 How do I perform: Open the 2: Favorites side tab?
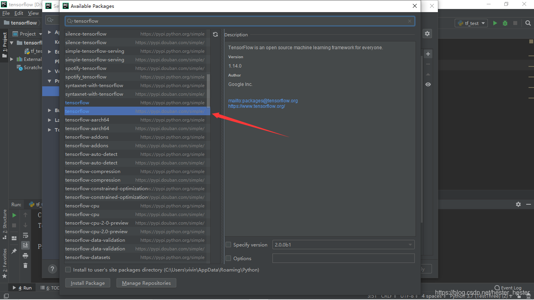point(4,263)
